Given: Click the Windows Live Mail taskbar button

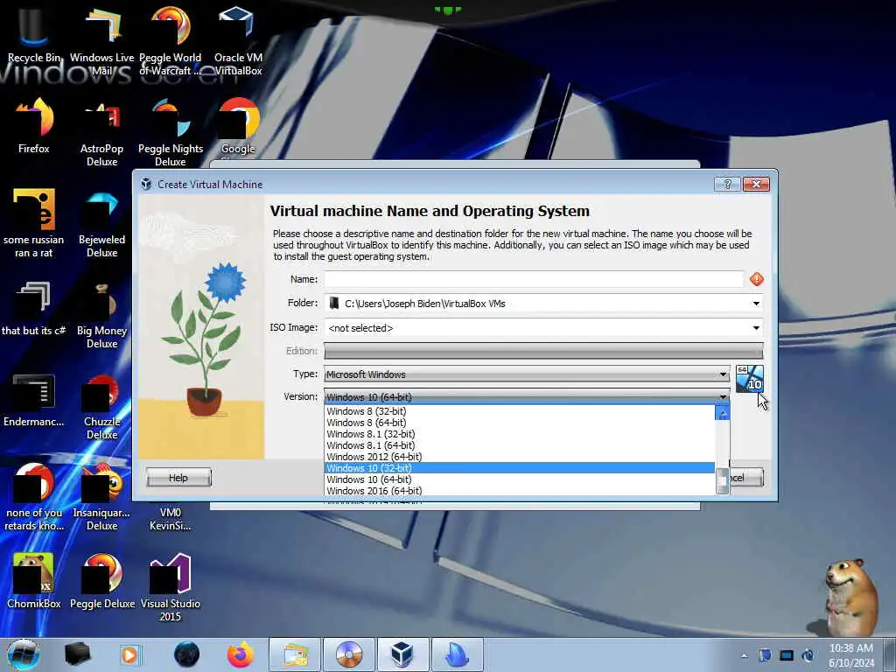Looking at the screenshot, I should (x=294, y=654).
